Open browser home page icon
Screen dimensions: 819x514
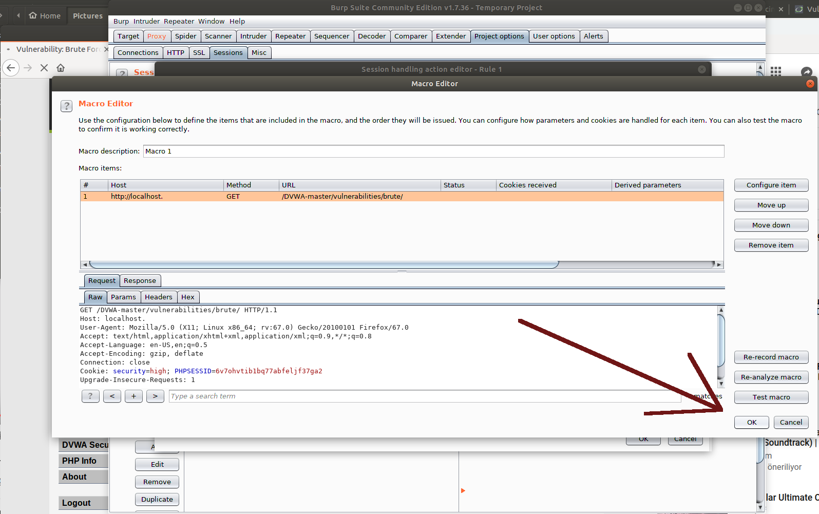coord(61,68)
